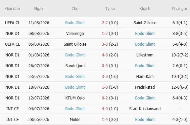This screenshot has height=125, width=190.
Task: Select Ham-Kam team name
Action: point(145,76)
